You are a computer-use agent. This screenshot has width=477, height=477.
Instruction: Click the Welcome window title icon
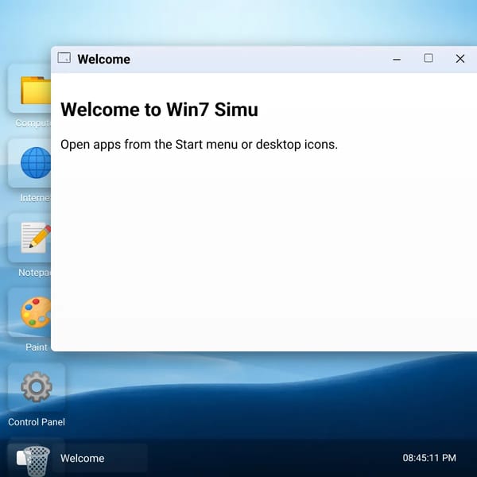pyautogui.click(x=64, y=58)
